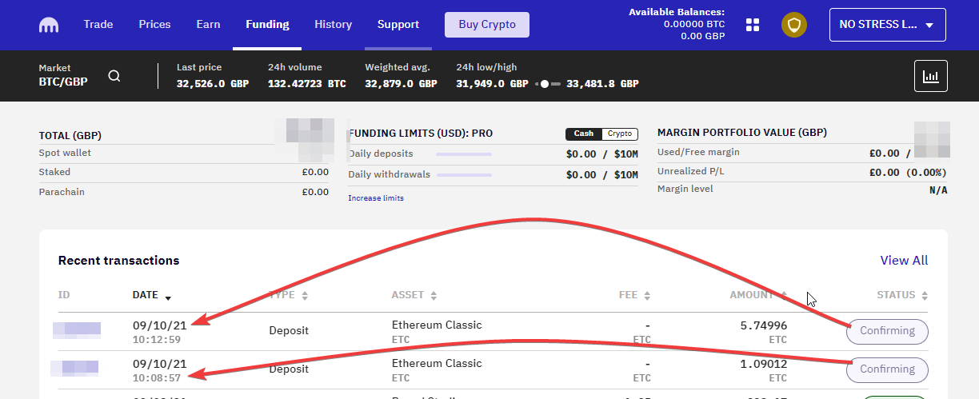Click the Kraken logo icon
This screenshot has width=979, height=399.
pyautogui.click(x=49, y=25)
